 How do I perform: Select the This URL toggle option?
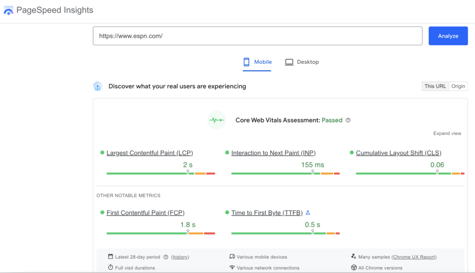(x=435, y=86)
